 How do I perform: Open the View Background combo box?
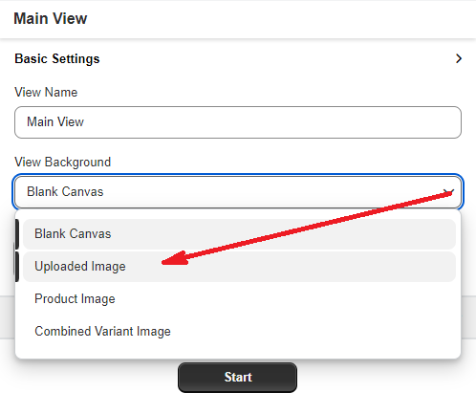[238, 192]
